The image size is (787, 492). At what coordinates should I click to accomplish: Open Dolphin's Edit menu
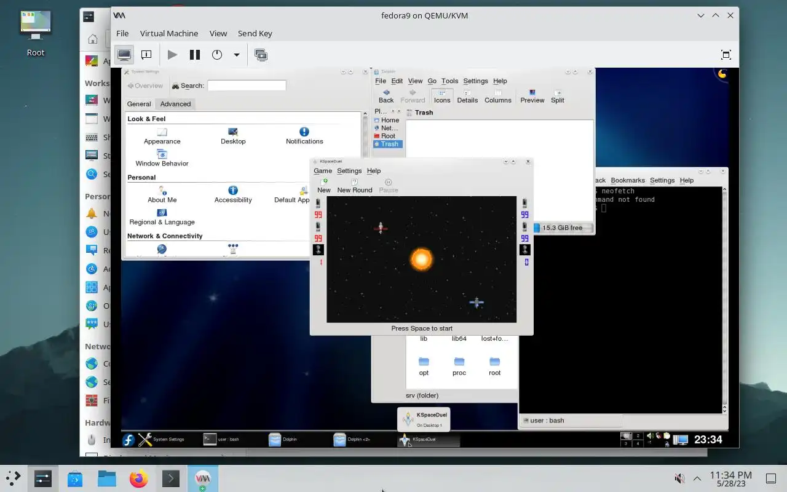(x=397, y=81)
